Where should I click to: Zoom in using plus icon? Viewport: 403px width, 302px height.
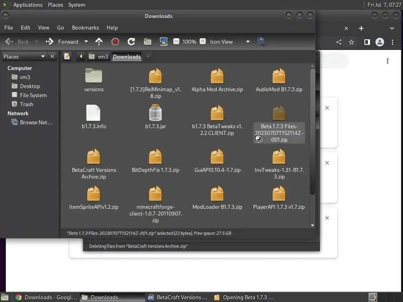point(203,41)
